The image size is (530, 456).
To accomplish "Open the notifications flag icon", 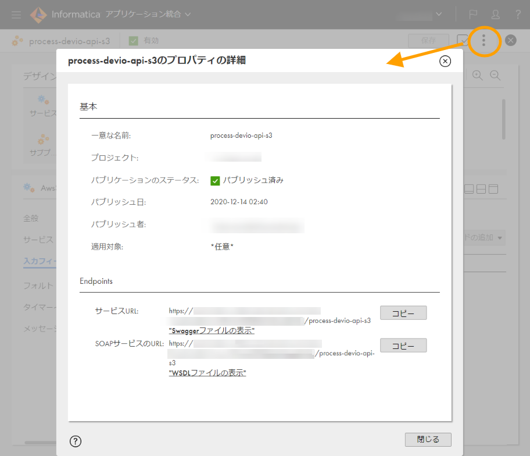I will (472, 14).
